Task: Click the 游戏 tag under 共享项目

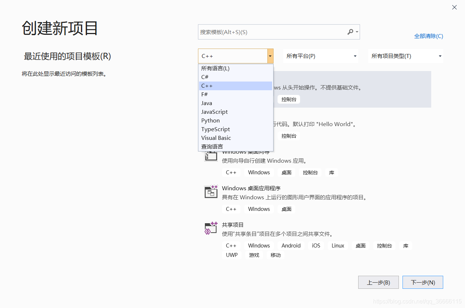Action: [x=254, y=255]
